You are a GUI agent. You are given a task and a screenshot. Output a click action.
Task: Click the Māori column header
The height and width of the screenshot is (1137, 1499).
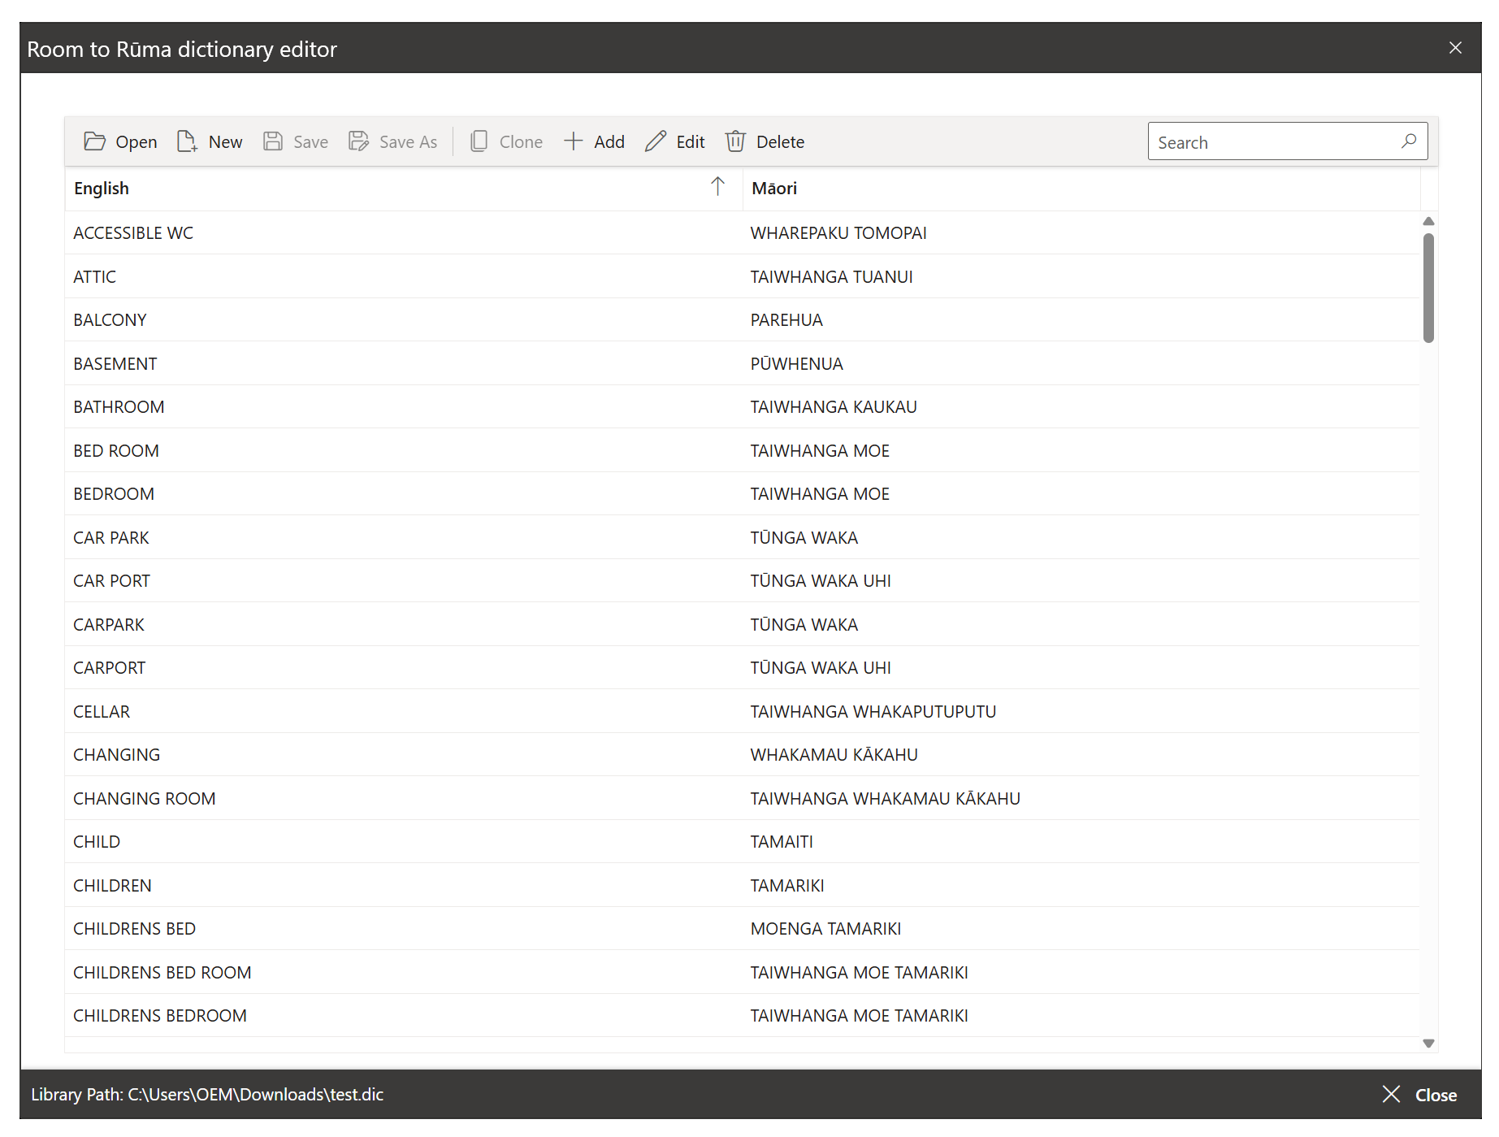[x=773, y=188]
